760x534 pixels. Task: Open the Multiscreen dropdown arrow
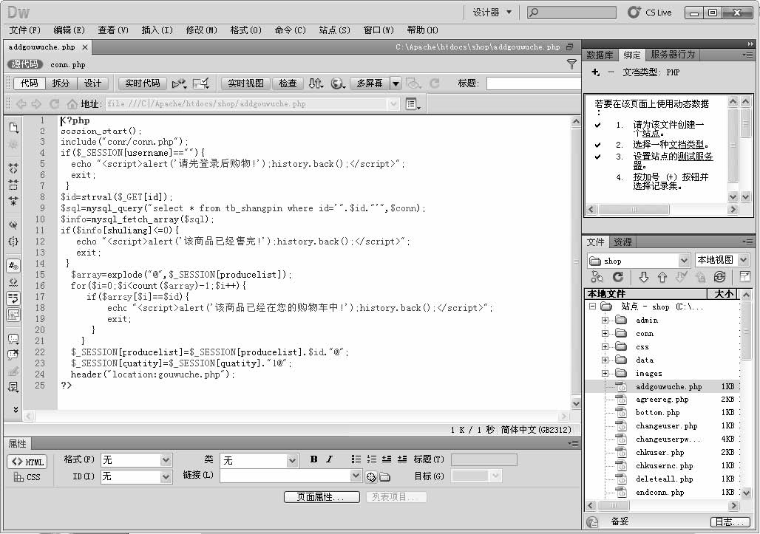396,83
